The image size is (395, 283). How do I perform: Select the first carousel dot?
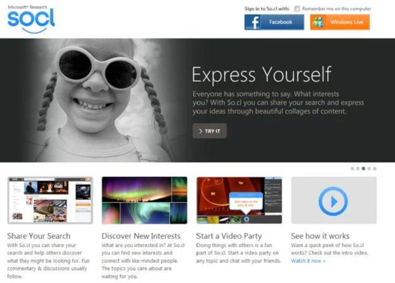[352, 169]
